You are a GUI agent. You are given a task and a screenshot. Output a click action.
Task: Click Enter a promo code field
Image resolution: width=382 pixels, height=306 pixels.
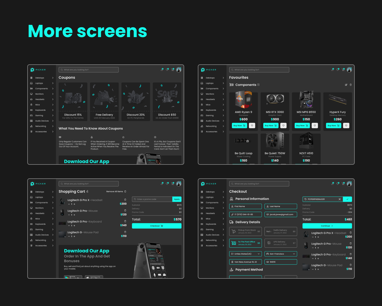152,199
